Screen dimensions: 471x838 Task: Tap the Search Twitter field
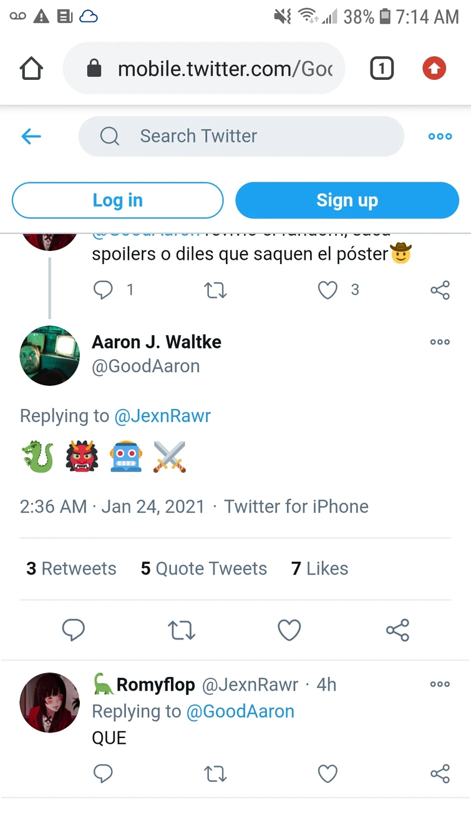pos(241,136)
